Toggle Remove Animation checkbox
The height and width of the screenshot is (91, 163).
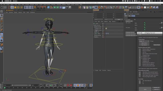point(142,51)
